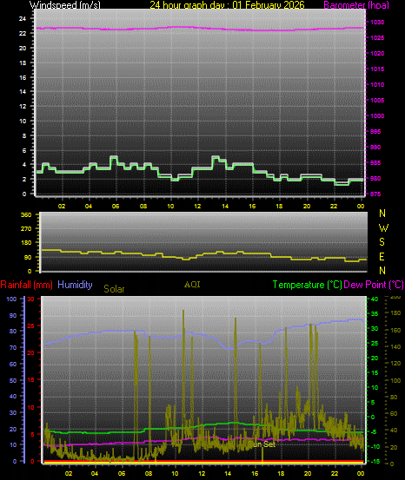Image resolution: width=405 pixels, height=480 pixels.
Task: Click the "AQI" legend label
Action: point(192,285)
